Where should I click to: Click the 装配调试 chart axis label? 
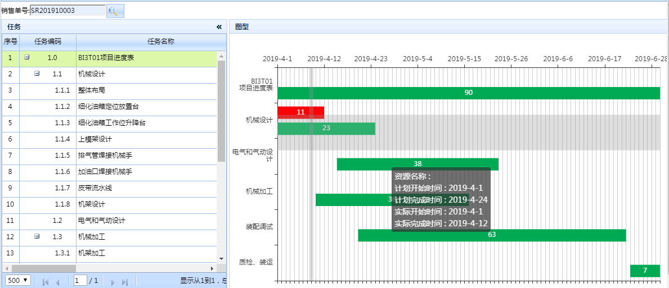point(259,227)
